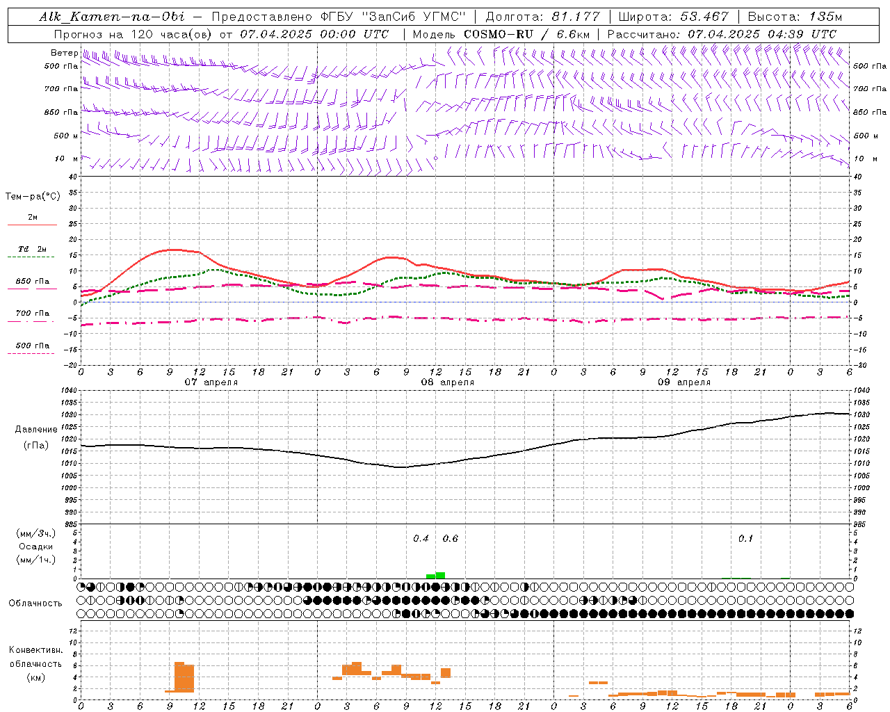Click the calculated time 04:39 UTC
This screenshot has width=890, height=712.
802,34
